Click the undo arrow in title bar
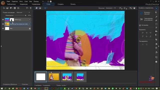Viewport: 160px width, 90px height. click(43, 1)
